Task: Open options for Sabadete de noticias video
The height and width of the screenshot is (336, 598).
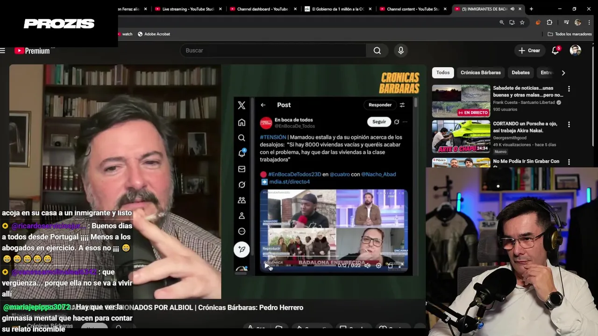Action: [569, 89]
